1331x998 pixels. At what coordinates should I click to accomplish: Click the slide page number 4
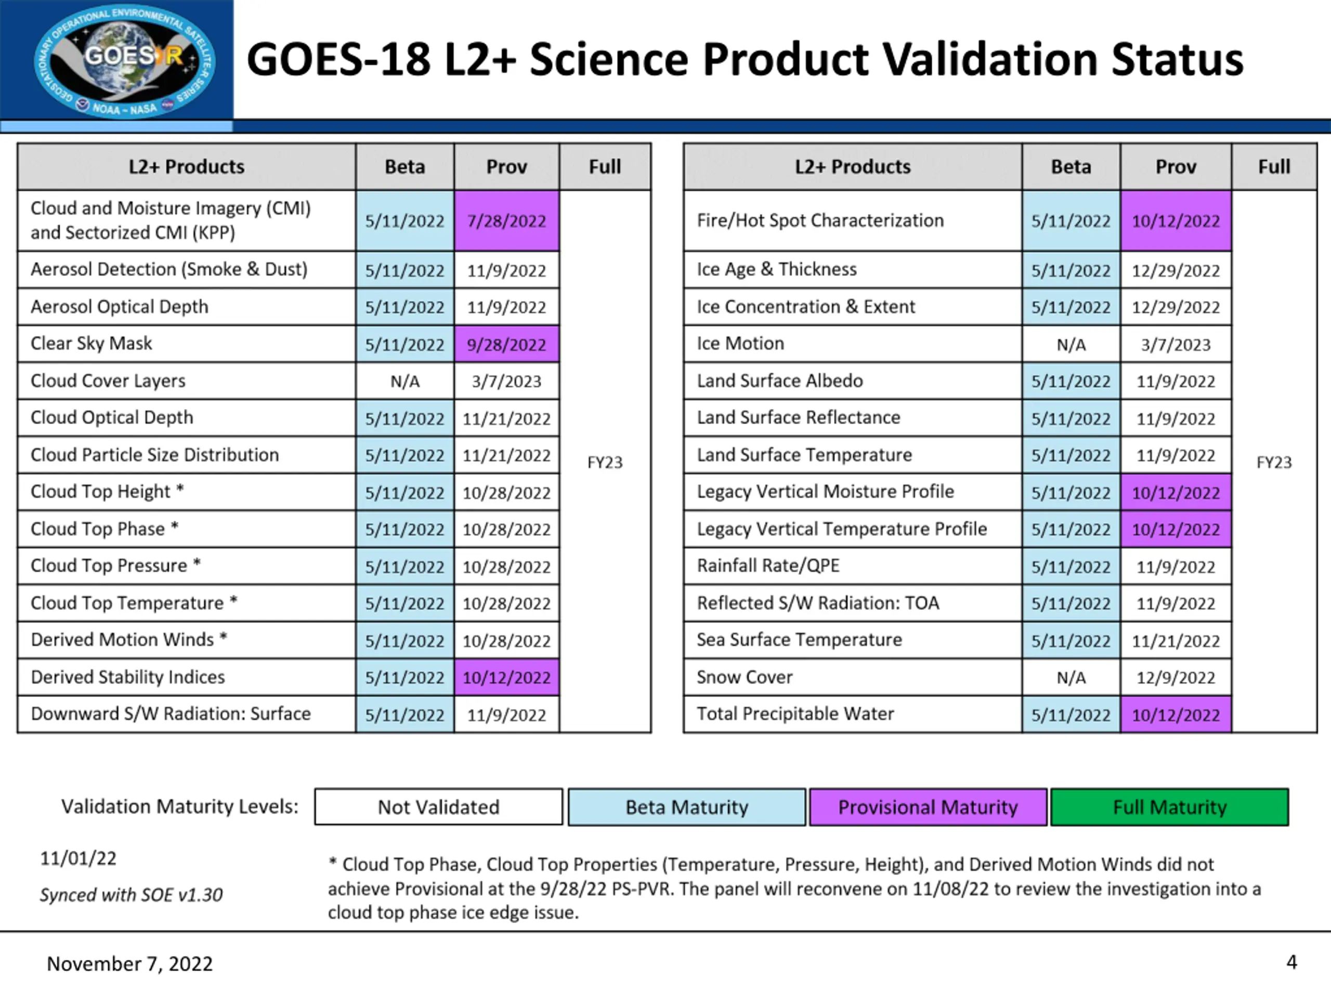click(1291, 963)
